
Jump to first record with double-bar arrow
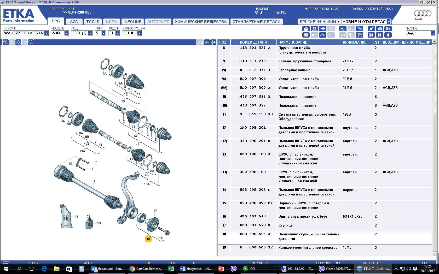[371, 35]
